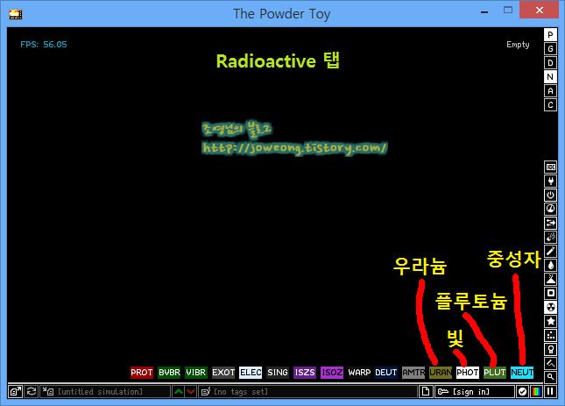This screenshot has height=406, width=565.
Task: Pause the simulation
Action: [550, 392]
